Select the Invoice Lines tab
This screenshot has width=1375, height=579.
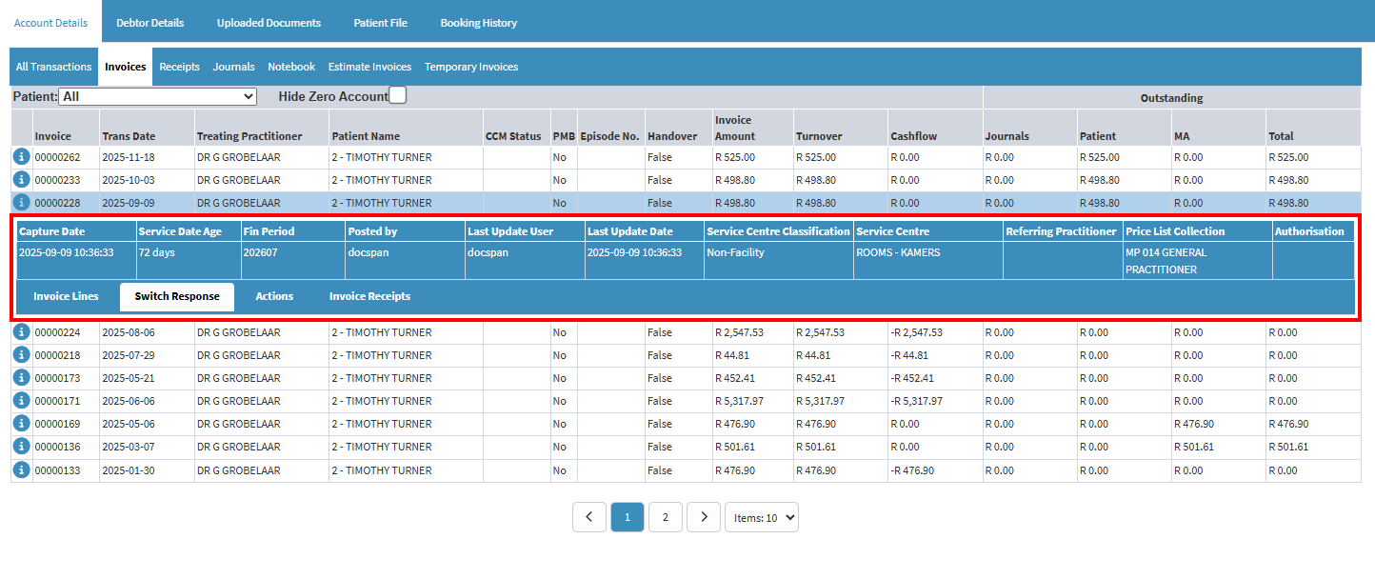66,296
